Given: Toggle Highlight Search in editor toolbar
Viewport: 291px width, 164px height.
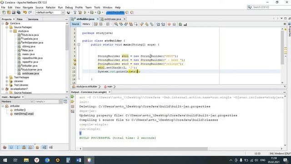Looking at the screenshot, I should coord(131,24).
